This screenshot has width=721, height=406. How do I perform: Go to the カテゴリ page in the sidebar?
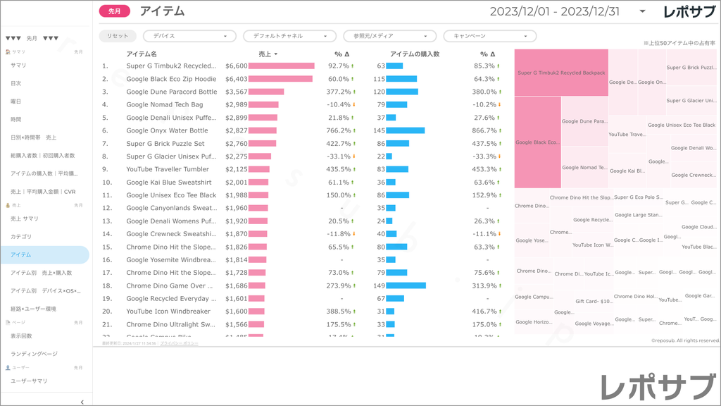pyautogui.click(x=21, y=237)
